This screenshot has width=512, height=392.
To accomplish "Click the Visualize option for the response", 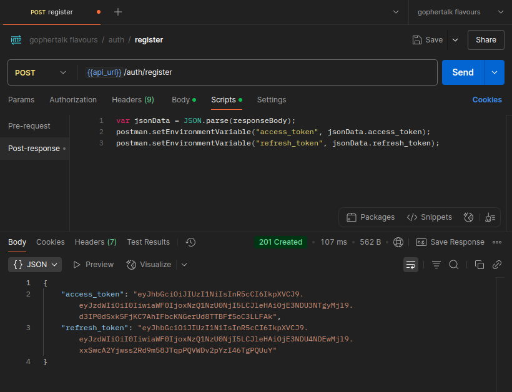I will tap(149, 265).
